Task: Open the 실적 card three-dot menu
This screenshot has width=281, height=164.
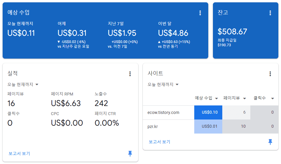Action: (130, 74)
